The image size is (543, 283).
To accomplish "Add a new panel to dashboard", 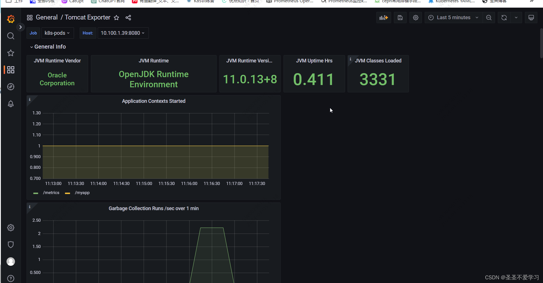I will pos(384,18).
